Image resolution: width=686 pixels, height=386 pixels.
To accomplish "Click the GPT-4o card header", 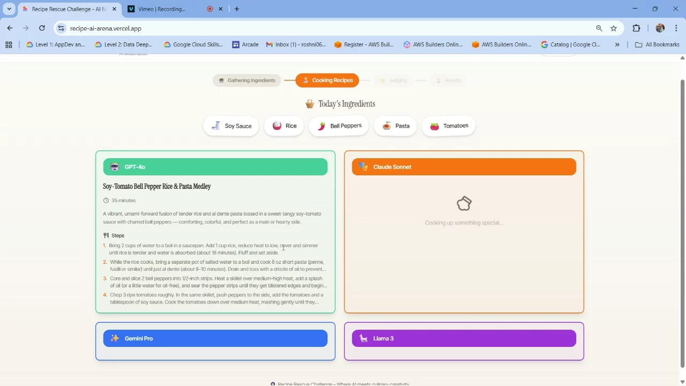I will point(215,167).
